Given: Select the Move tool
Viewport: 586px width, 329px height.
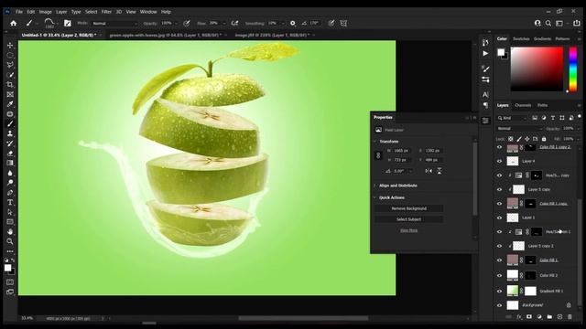Looking at the screenshot, I should coord(10,46).
